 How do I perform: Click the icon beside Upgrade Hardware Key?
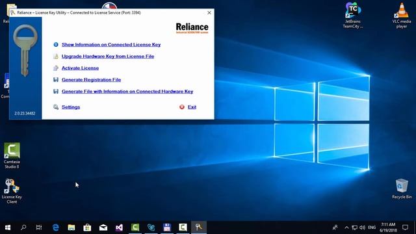56,57
